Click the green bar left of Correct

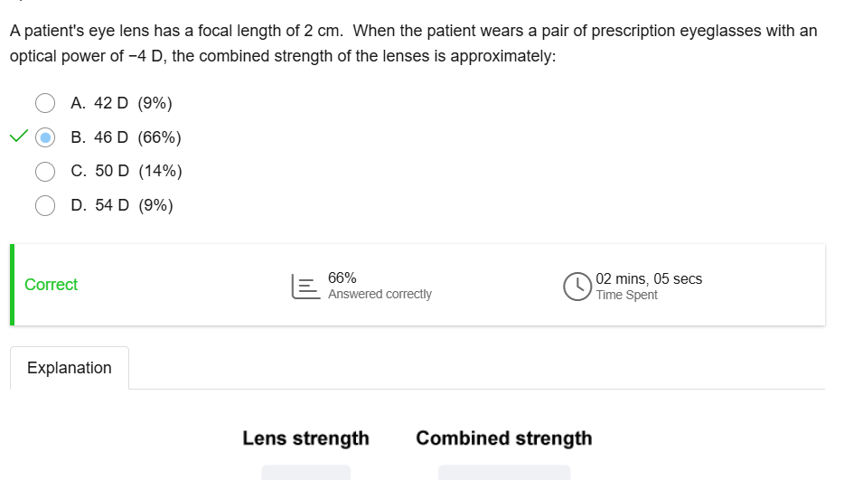pyautogui.click(x=13, y=285)
